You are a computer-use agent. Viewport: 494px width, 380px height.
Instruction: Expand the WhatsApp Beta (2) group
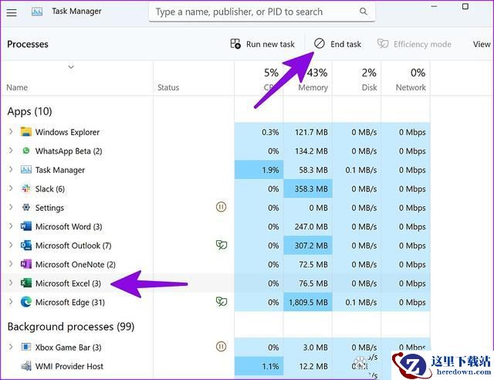click(x=11, y=151)
